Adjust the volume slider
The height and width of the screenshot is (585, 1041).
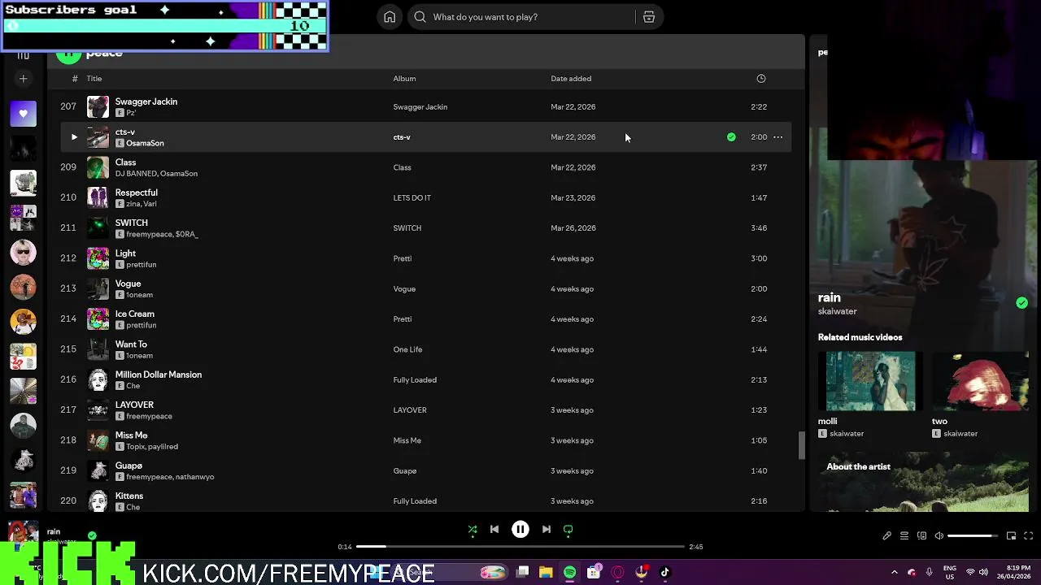point(972,536)
